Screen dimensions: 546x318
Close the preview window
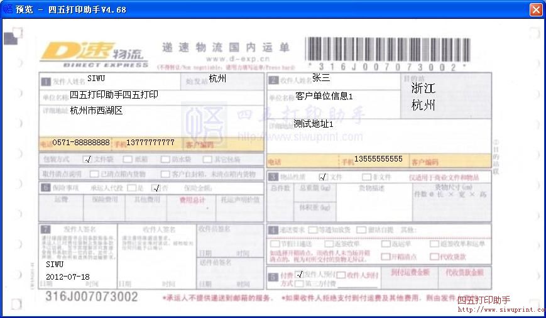[x=535, y=9]
